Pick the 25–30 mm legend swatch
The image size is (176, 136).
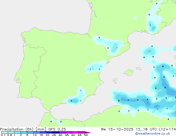56,132
